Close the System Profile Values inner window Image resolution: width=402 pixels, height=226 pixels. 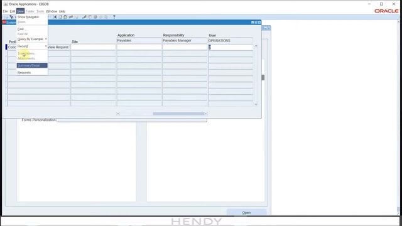(259, 23)
